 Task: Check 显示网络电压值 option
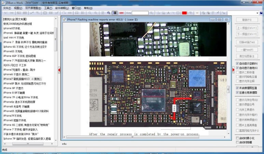click(x=237, y=77)
